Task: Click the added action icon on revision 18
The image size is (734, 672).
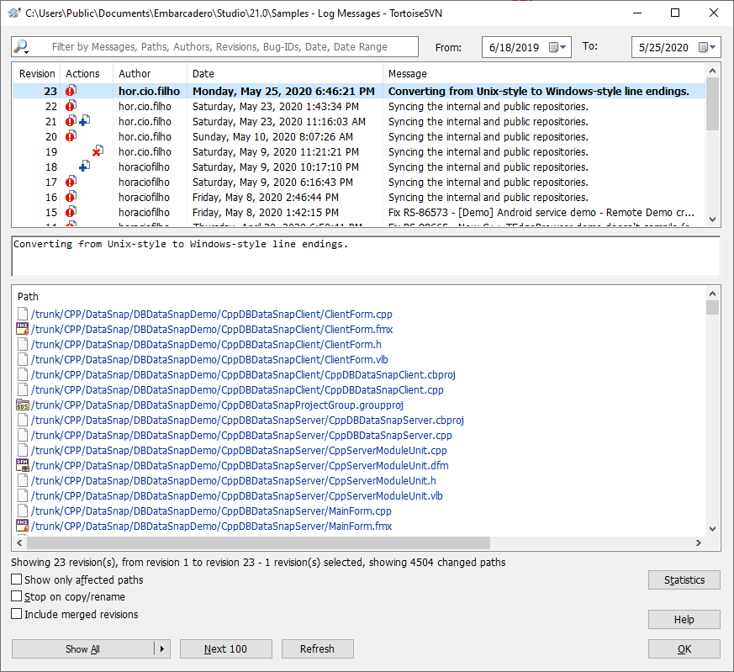Action: (x=84, y=167)
